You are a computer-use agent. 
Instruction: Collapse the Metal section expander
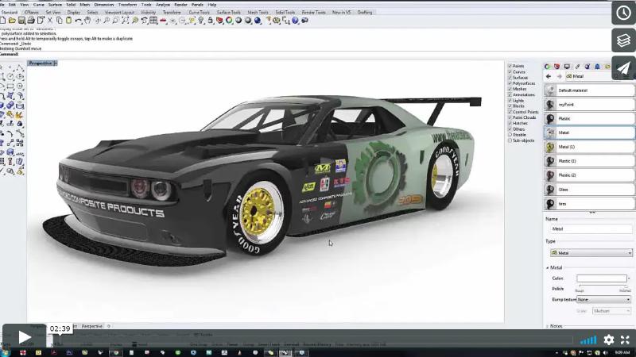pos(547,268)
